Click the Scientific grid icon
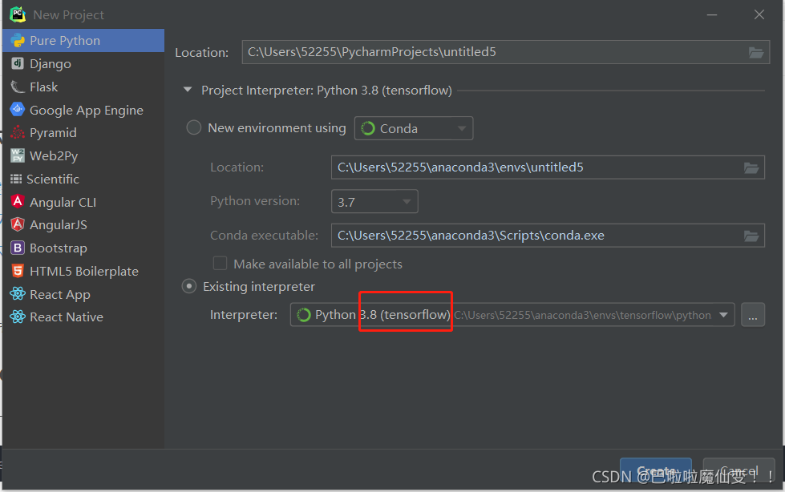Screen dimensions: 785x492 point(16,179)
